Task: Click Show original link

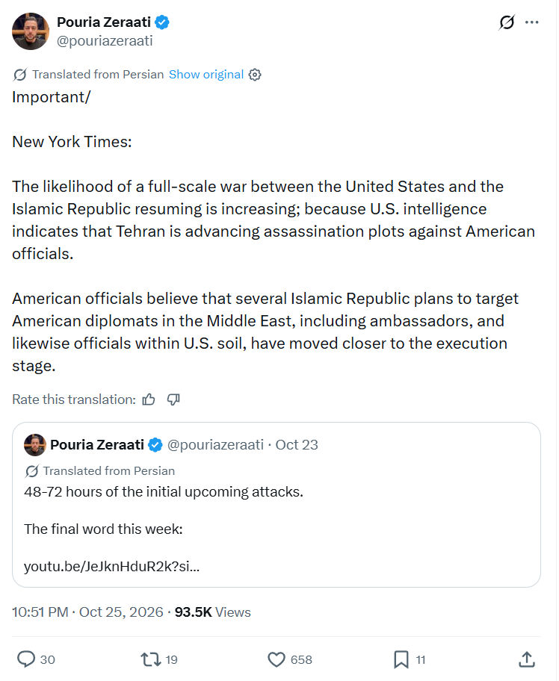Action: (206, 74)
